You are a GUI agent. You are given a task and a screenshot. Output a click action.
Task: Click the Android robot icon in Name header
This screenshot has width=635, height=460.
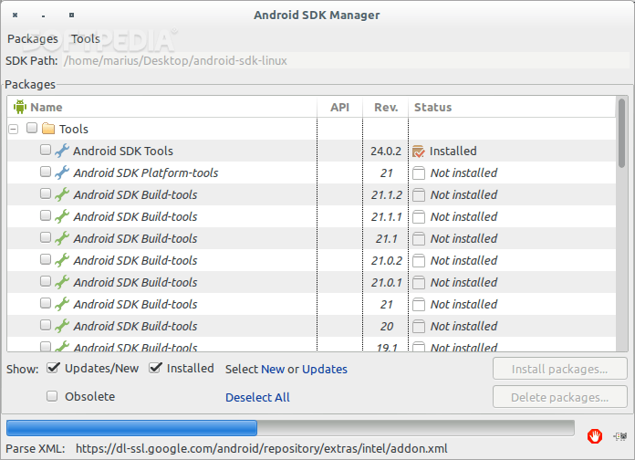pyautogui.click(x=20, y=107)
